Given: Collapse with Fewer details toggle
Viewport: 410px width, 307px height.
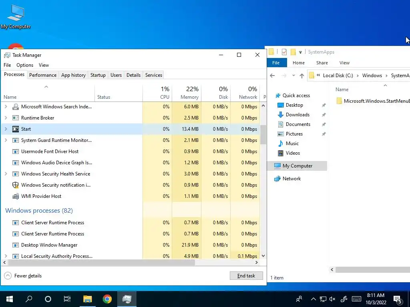Looking at the screenshot, I should click(x=23, y=276).
